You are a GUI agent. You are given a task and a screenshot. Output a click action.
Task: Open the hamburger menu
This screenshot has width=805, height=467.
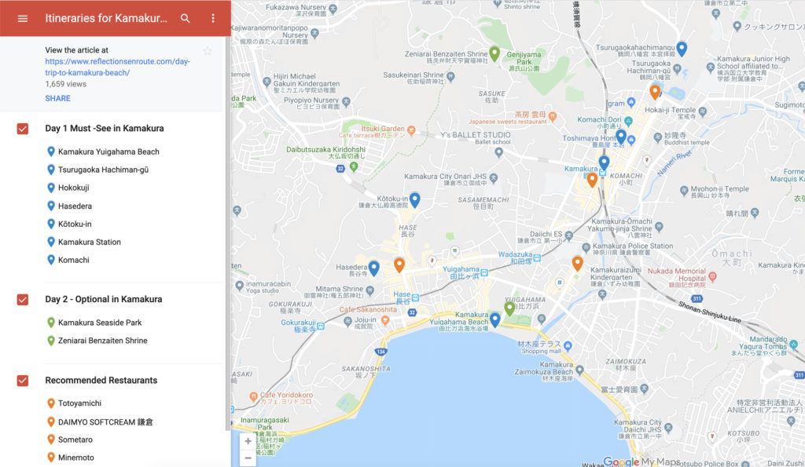21,17
